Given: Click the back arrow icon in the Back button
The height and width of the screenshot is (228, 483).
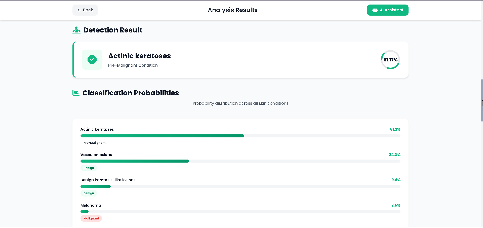Looking at the screenshot, I should click(x=79, y=10).
